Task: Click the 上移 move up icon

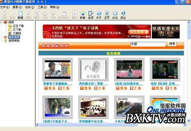Action: tap(45, 15)
